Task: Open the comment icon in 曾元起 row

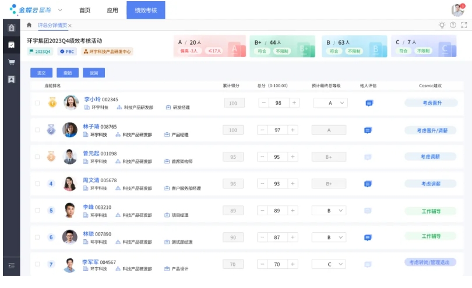Action: coord(368,157)
